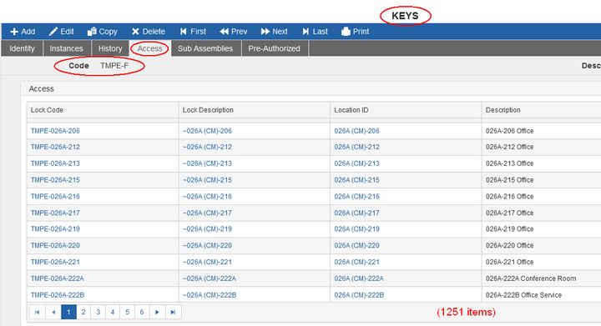Select page 1 in pager

pos(68,312)
